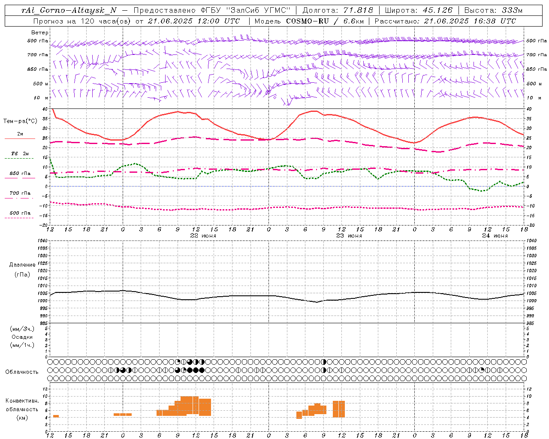Click the short-dashed 500 гПа legend line
This screenshot has height=439, width=549.
[x=19, y=218]
